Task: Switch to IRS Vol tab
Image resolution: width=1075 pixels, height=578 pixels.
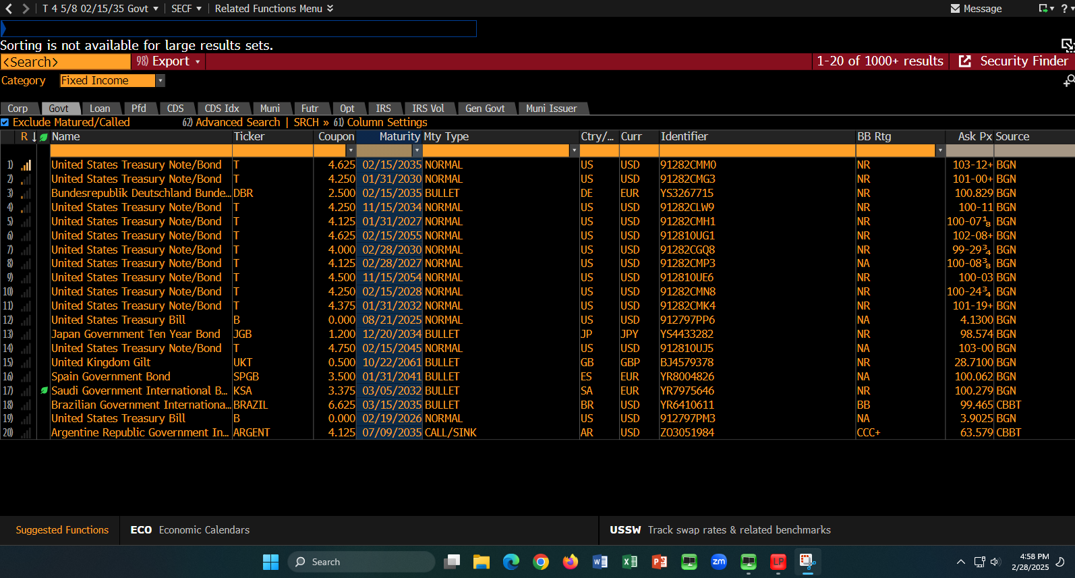Action: pyautogui.click(x=428, y=108)
